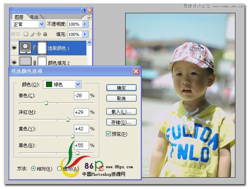Click the 黑色 value field +55

click(x=81, y=146)
